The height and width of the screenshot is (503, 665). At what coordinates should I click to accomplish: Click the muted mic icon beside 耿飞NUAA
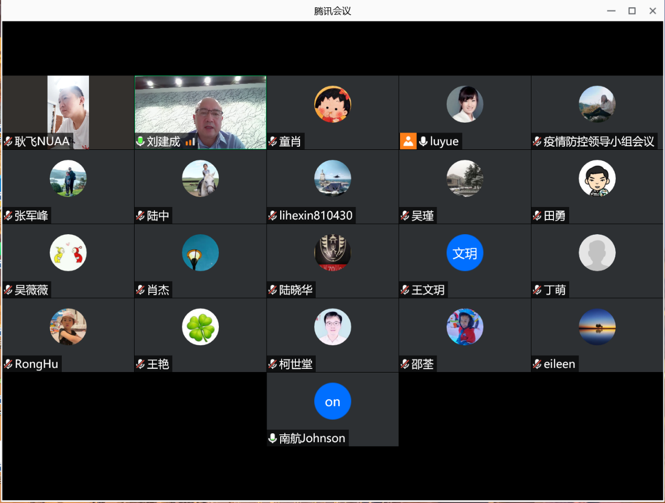[x=8, y=141]
